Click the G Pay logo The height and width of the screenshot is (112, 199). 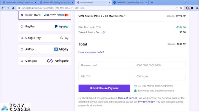64,38
